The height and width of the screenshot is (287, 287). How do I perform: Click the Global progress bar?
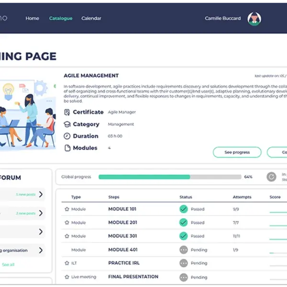[x=170, y=177]
